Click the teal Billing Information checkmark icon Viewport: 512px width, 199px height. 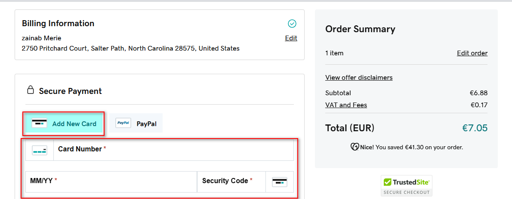(x=292, y=24)
